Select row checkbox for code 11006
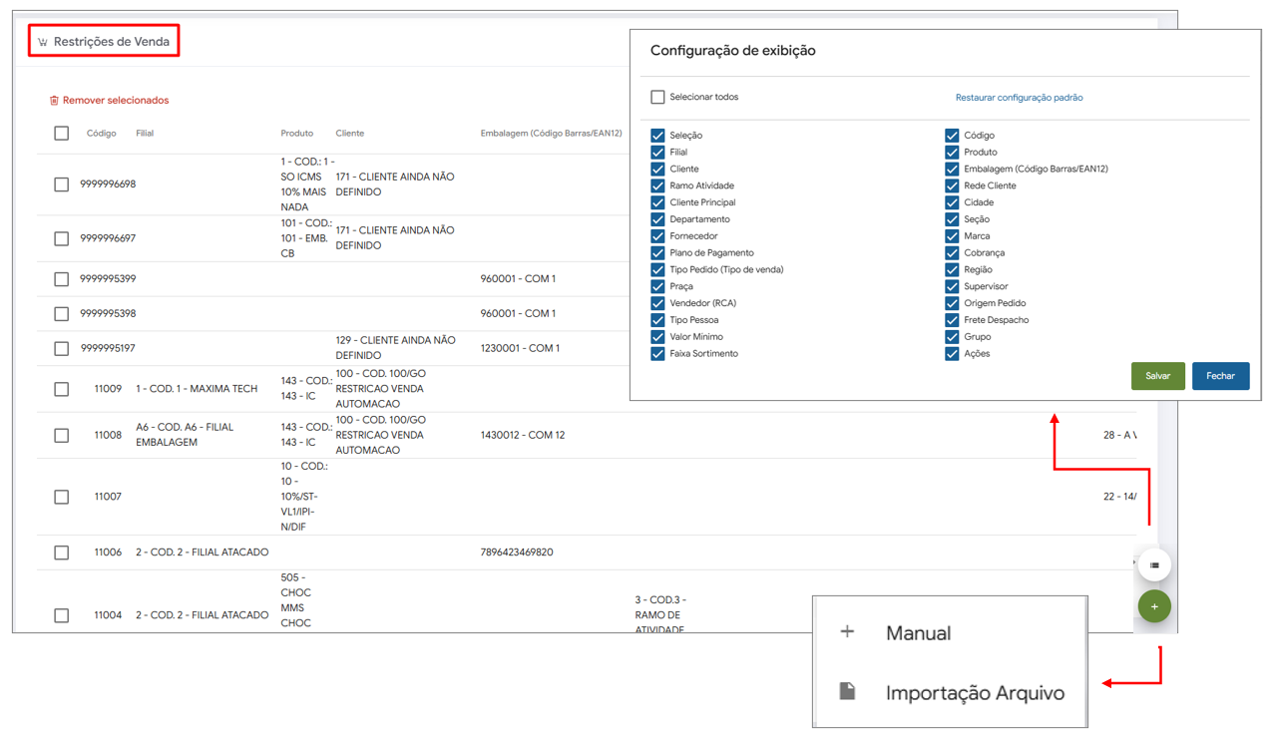 pos(62,553)
